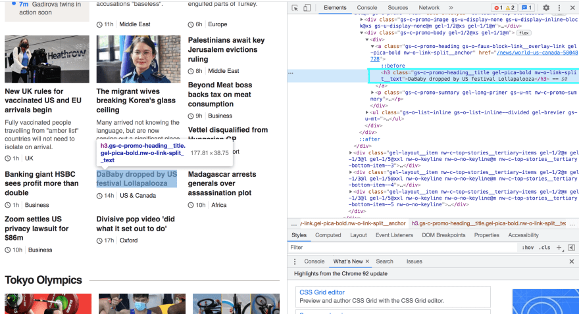Select the What's New drawer tab
Screen dimensions: 579x314
point(348,261)
